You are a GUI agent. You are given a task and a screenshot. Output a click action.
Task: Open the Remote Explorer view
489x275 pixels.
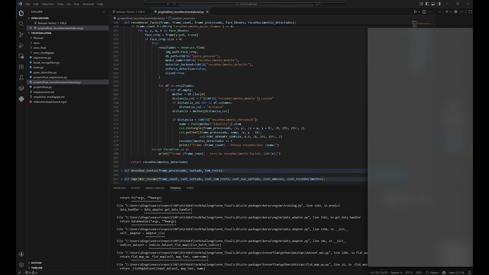pyautogui.click(x=21, y=56)
